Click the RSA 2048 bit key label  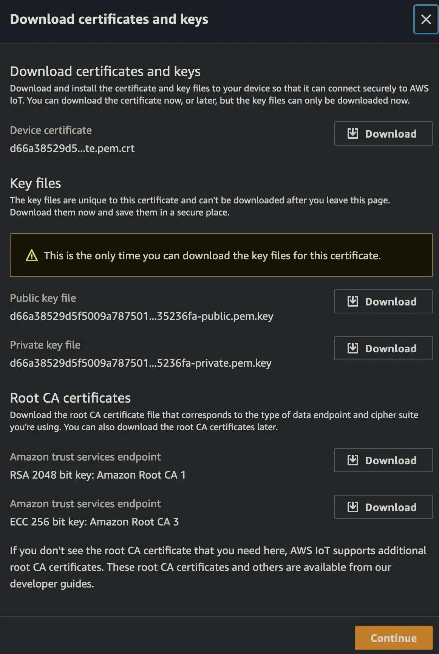coord(97,475)
